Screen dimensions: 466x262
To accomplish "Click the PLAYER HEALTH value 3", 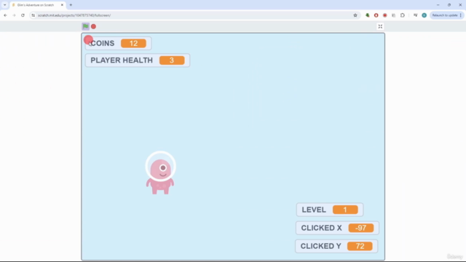I will pyautogui.click(x=172, y=60).
